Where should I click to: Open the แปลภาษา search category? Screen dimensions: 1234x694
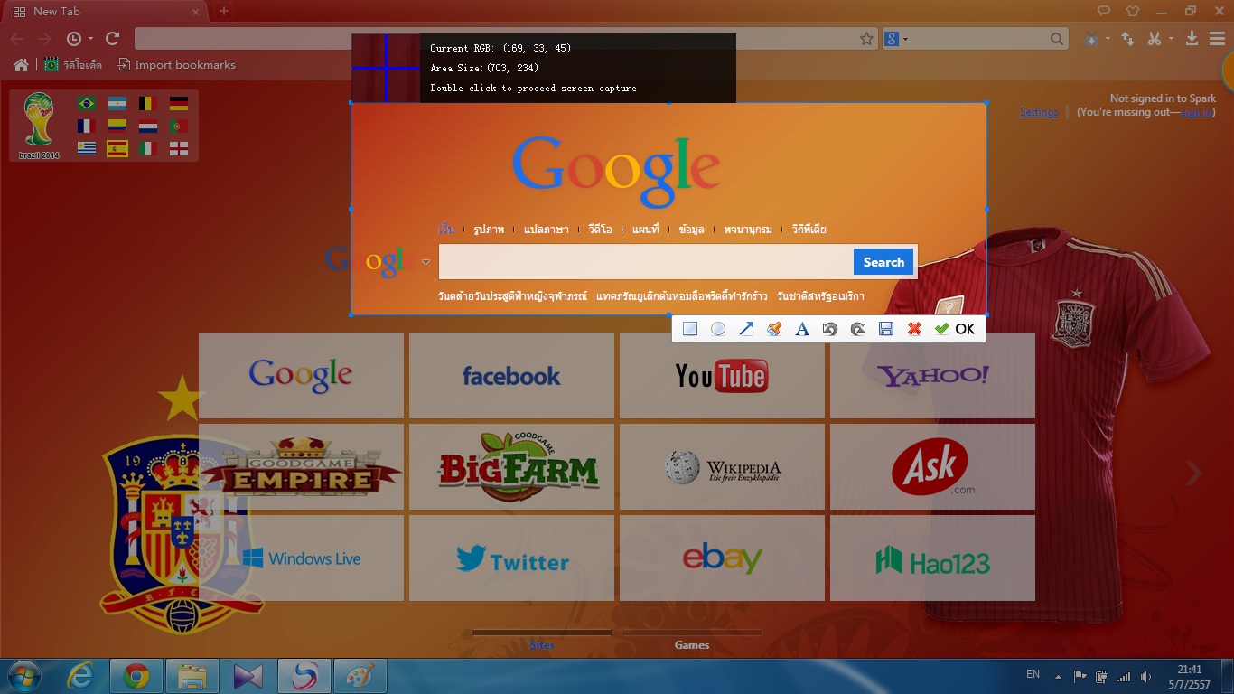(x=547, y=230)
